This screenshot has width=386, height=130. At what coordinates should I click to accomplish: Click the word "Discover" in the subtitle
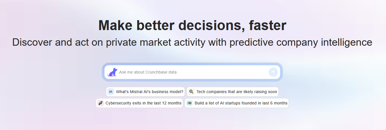coord(32,42)
